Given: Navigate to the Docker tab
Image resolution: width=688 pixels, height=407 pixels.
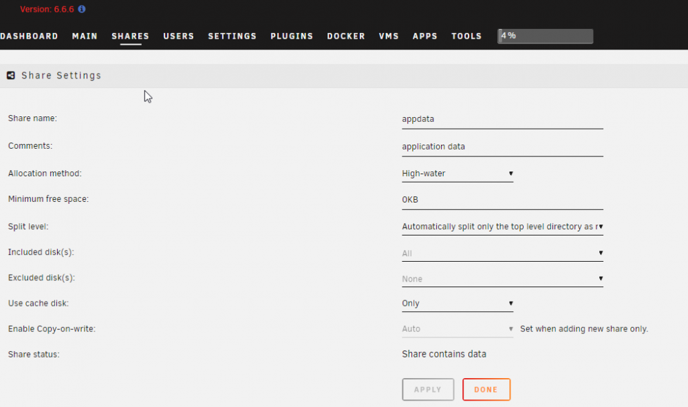Looking at the screenshot, I should [346, 36].
